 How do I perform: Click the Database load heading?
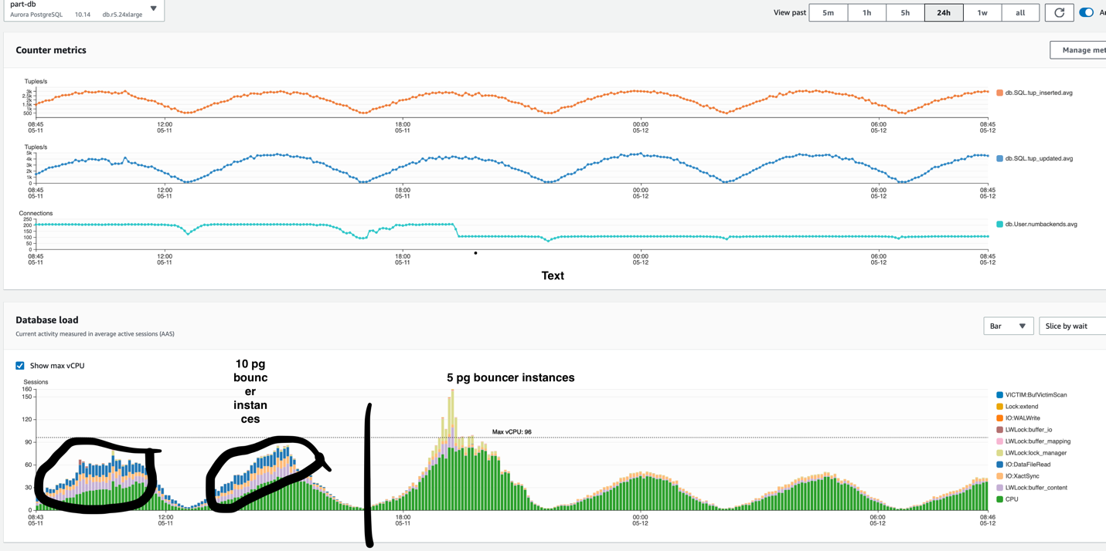[x=47, y=319]
